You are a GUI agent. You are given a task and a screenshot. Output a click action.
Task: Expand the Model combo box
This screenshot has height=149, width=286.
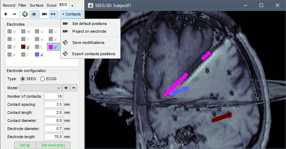pyautogui.click(x=41, y=88)
